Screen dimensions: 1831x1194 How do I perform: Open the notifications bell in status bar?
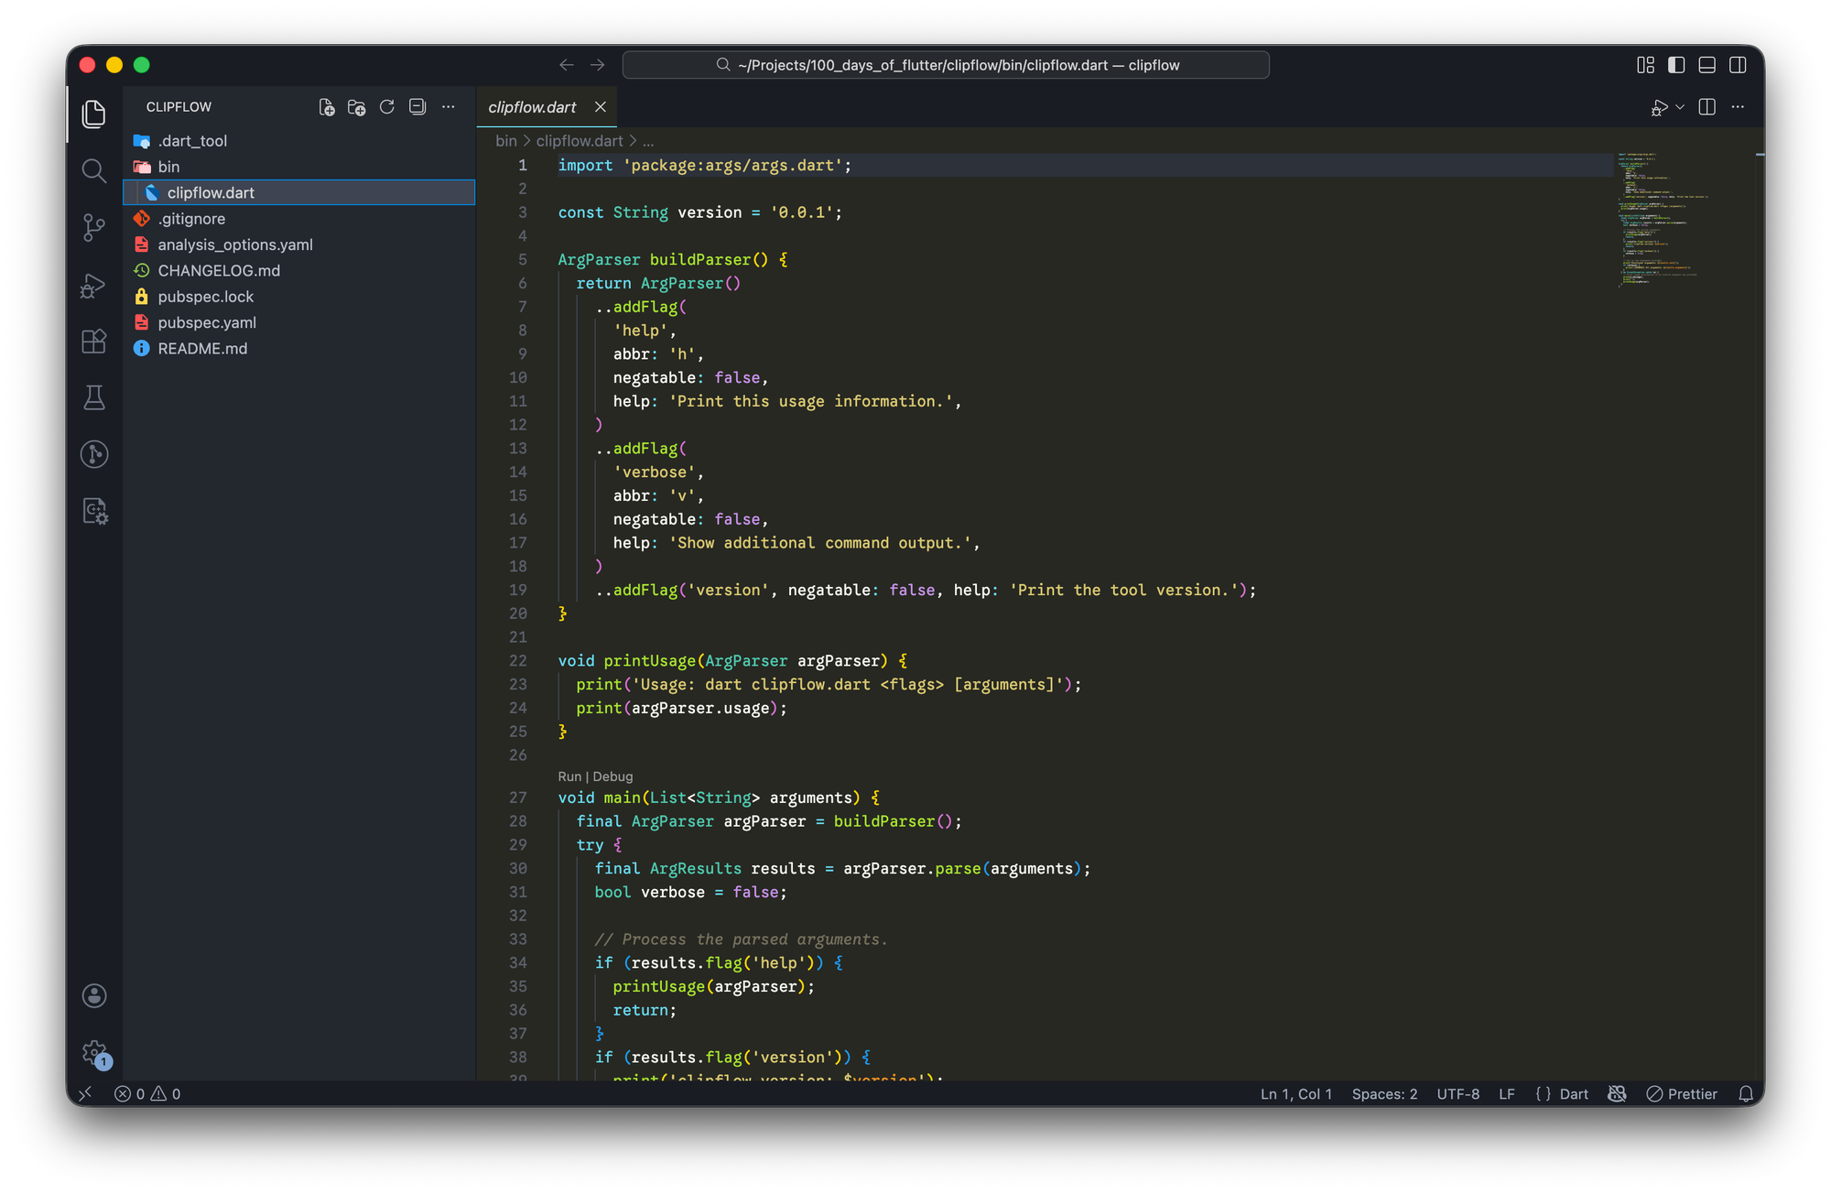click(1745, 1093)
